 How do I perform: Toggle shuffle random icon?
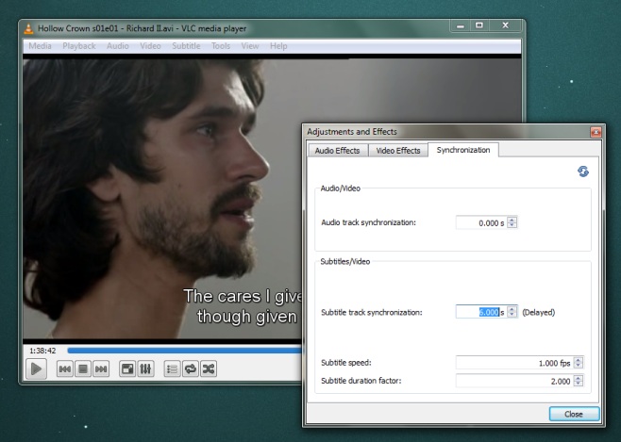tap(209, 368)
